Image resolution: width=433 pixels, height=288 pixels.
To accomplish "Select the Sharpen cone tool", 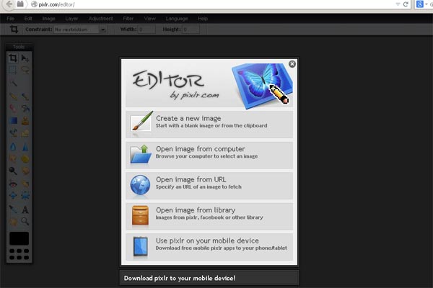I will [25, 147].
